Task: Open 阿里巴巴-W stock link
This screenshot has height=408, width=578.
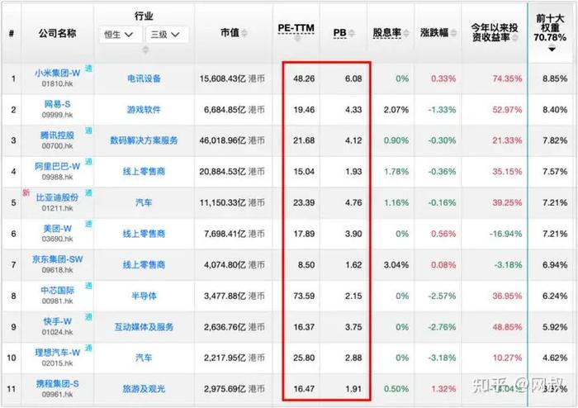Action: point(58,166)
